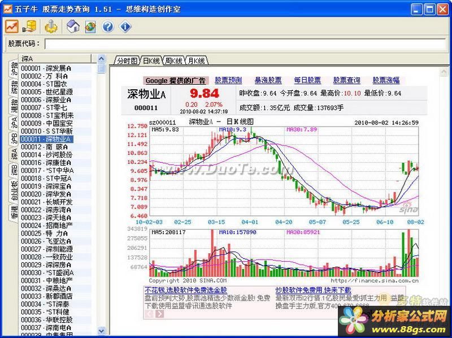The image size is (452, 338).
Task: Click the globe web refresh icon
Action: (x=90, y=27)
